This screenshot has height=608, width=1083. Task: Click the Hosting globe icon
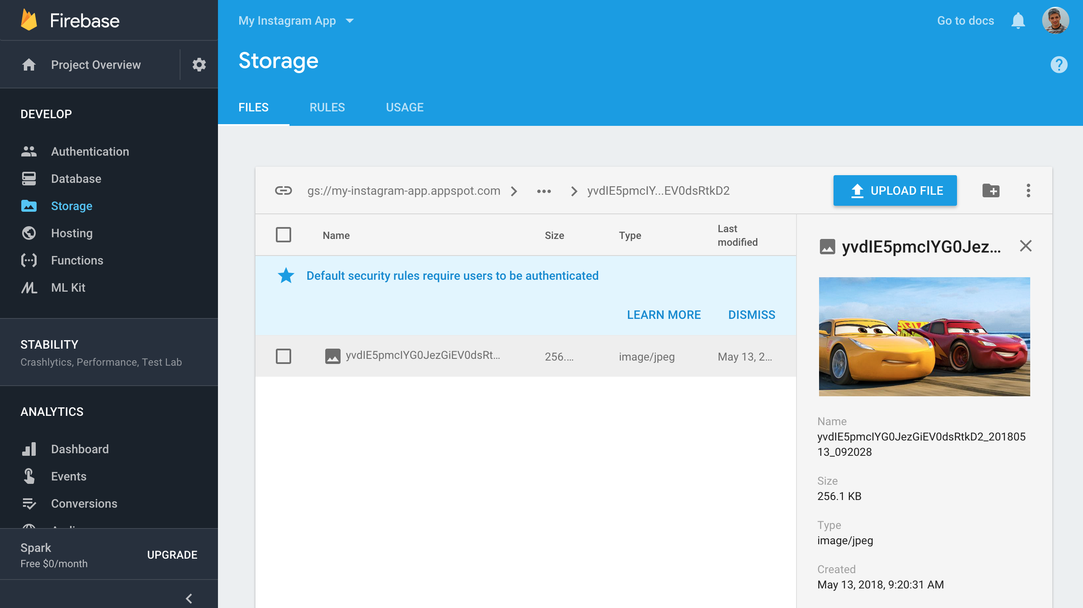pyautogui.click(x=29, y=233)
